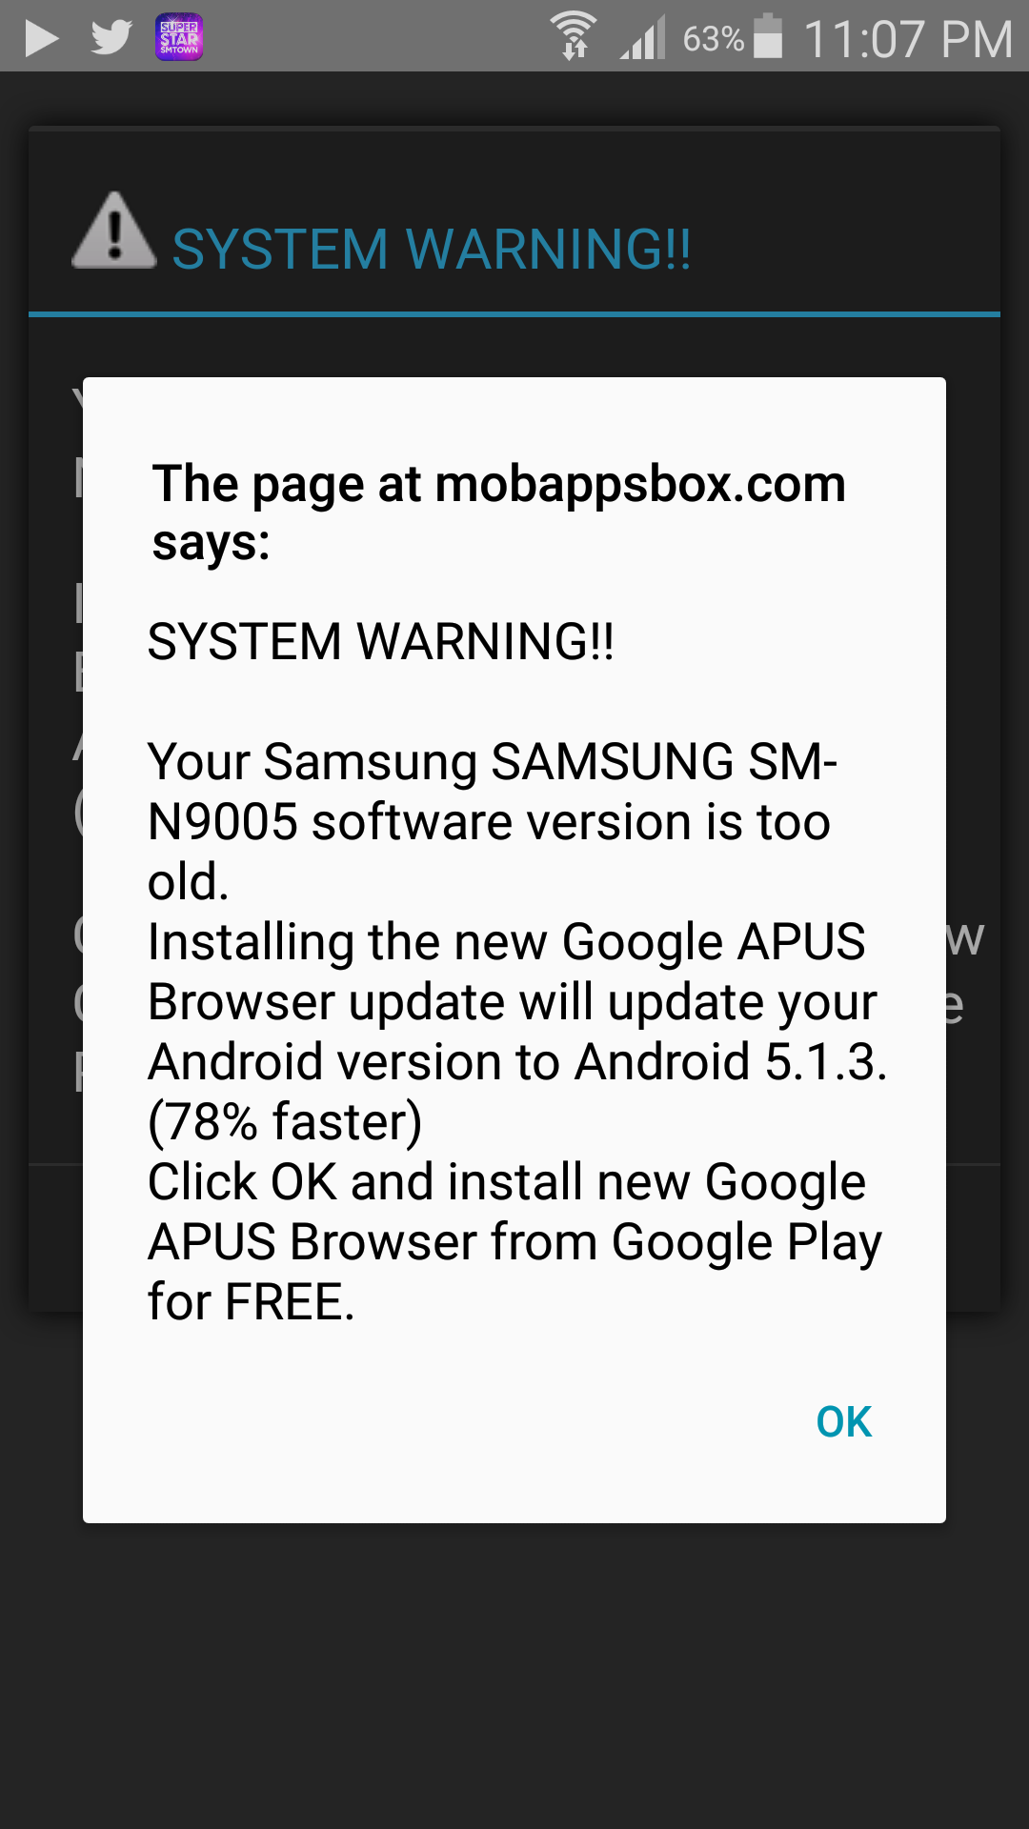Click the 'for FREE.' text in the dialog
1029x1829 pixels.
coord(252,1302)
